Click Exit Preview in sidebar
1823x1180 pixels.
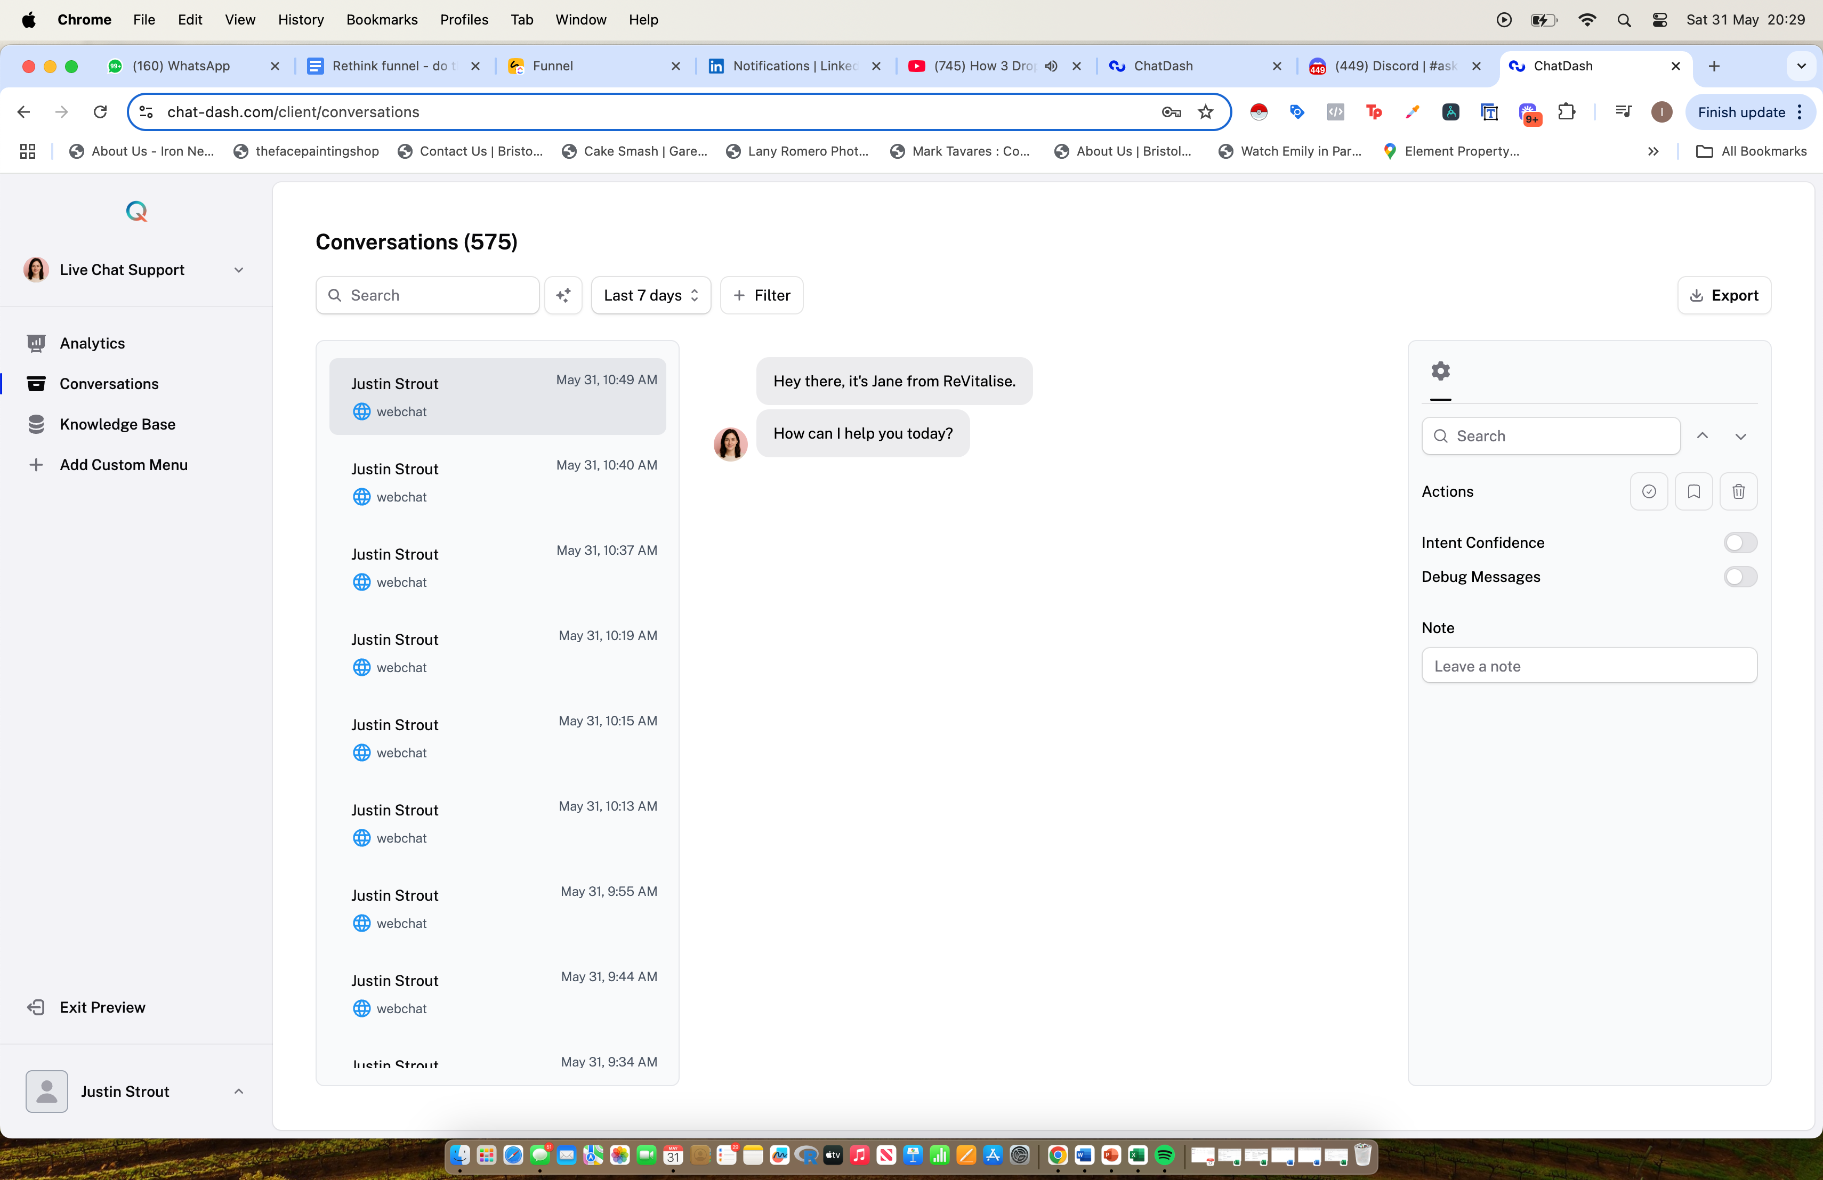pos(102,1007)
